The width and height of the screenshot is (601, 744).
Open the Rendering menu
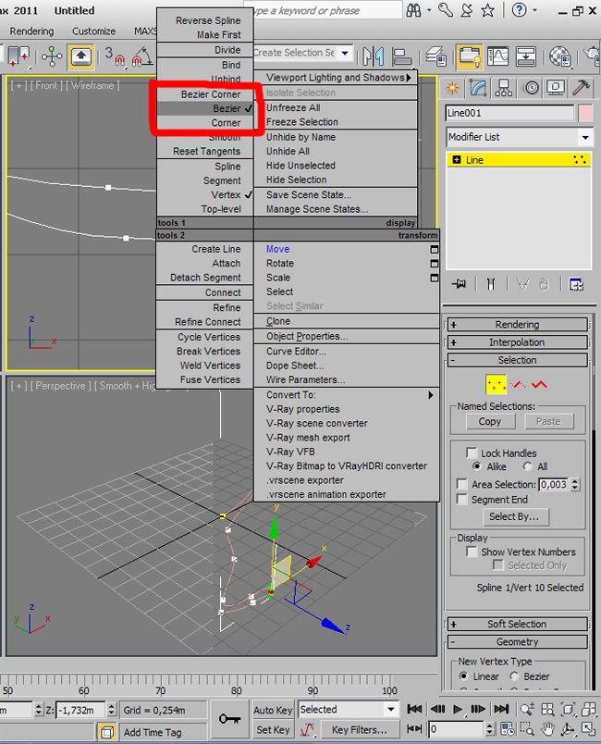coord(31,31)
